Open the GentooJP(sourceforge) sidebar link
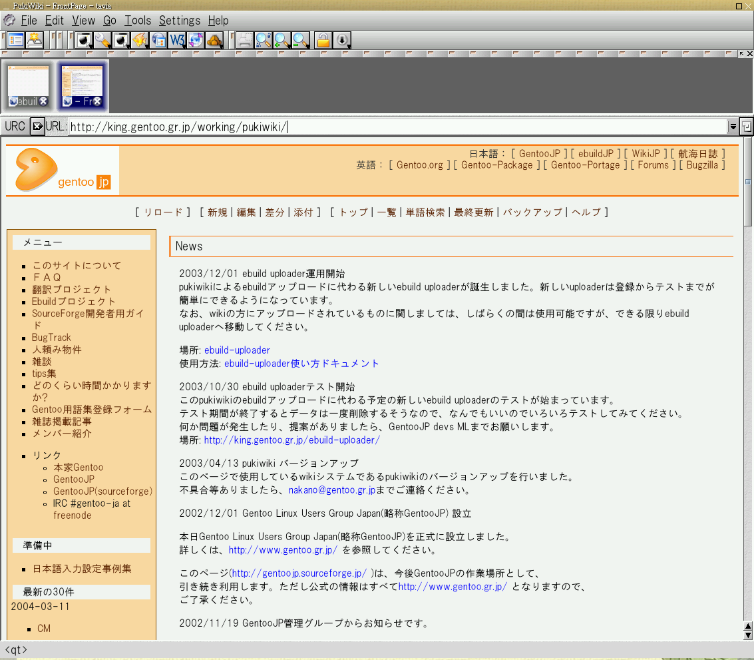This screenshot has height=660, width=754. pyautogui.click(x=103, y=492)
